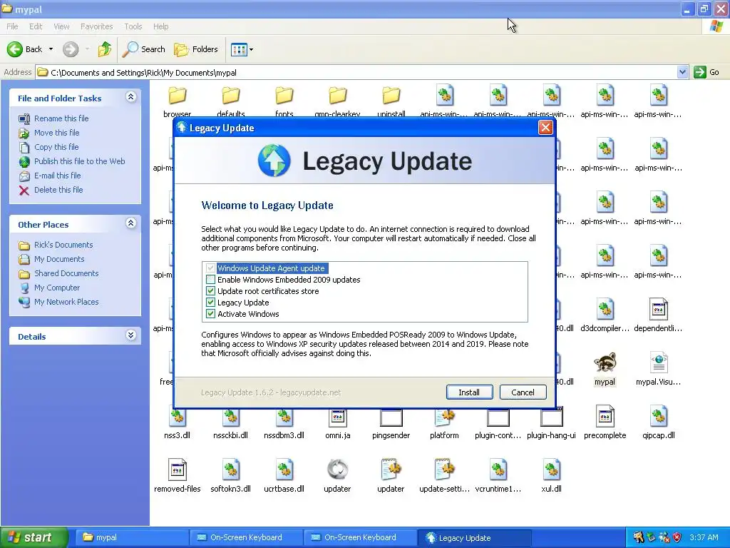Uncheck Update root certificates store
Image resolution: width=730 pixels, height=548 pixels.
[x=210, y=291]
